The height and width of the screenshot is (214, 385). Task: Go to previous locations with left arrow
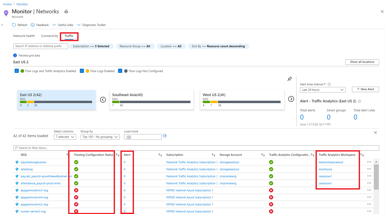point(103,100)
